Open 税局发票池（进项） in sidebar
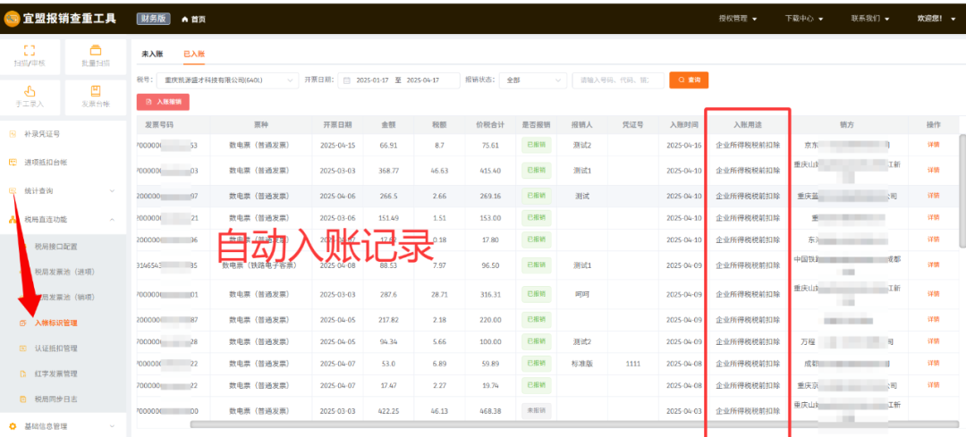 click(x=64, y=272)
